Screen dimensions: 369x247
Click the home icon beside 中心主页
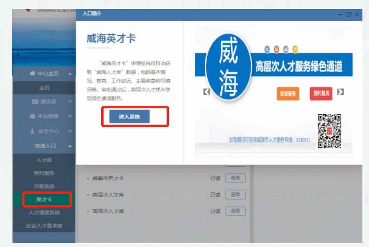(32, 73)
